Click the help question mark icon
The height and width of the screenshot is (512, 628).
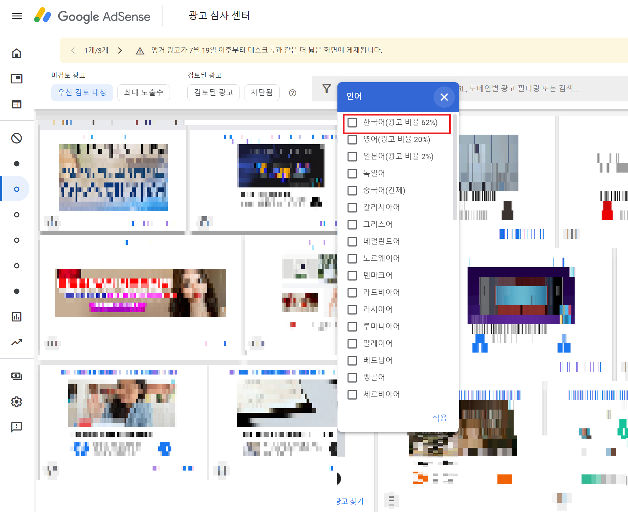tap(292, 93)
